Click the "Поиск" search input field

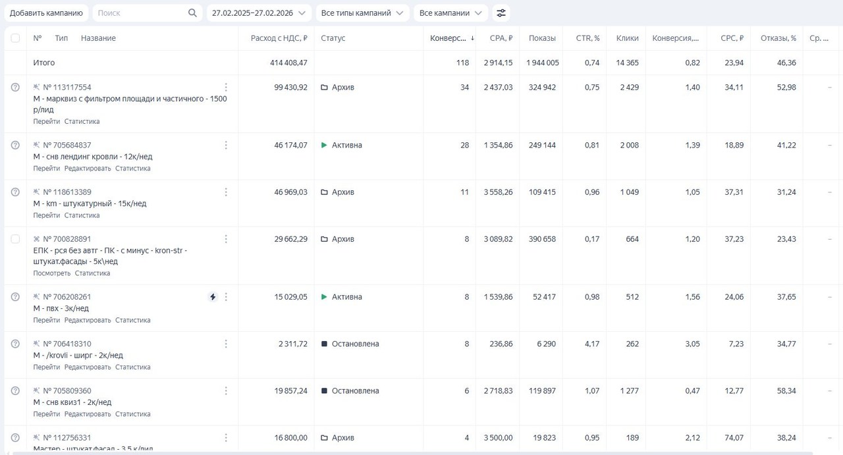138,13
